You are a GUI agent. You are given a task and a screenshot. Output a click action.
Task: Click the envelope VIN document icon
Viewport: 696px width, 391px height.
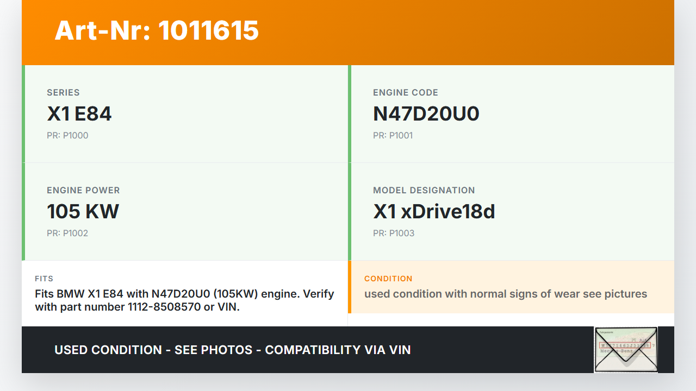(626, 350)
